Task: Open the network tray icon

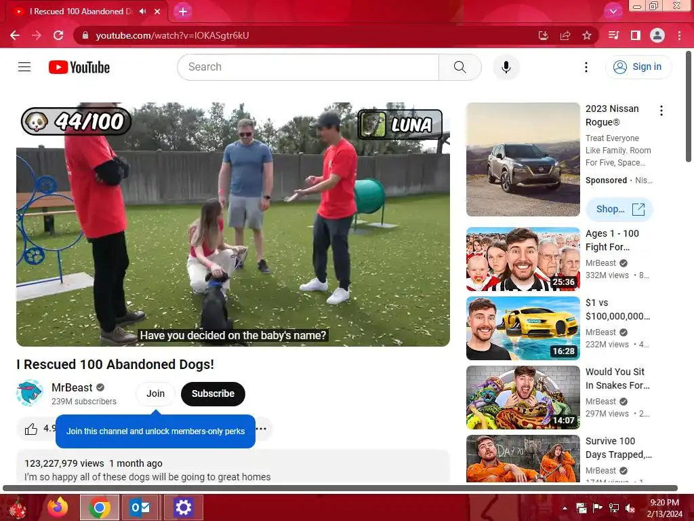Action: [614, 508]
